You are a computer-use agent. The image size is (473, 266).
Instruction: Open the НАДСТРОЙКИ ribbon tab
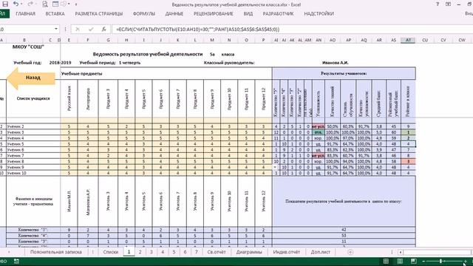pos(319,13)
